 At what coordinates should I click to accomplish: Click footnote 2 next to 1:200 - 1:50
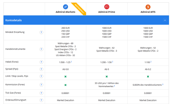(113, 62)
